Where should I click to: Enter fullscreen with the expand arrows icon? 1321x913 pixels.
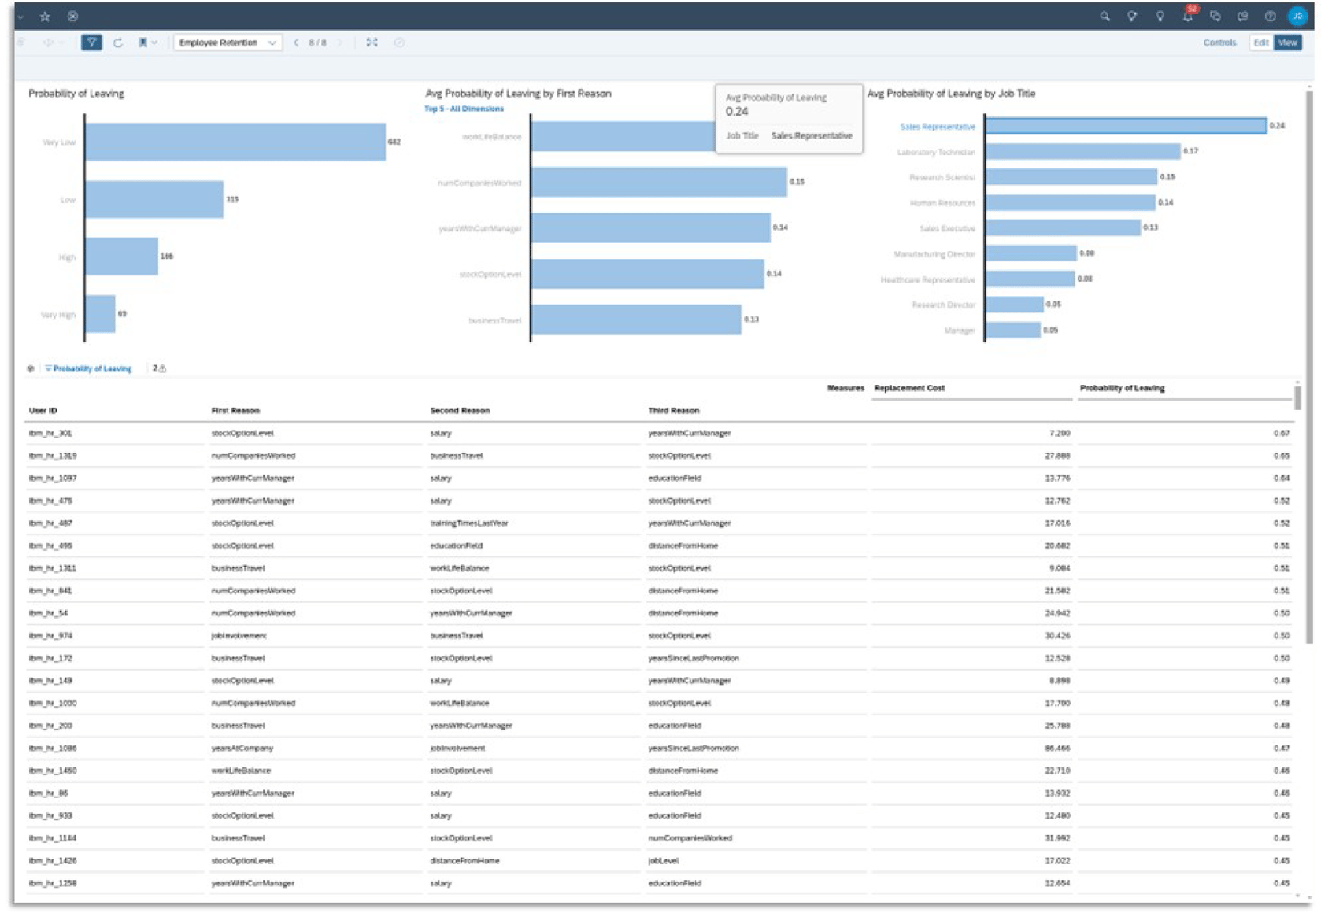pos(372,43)
